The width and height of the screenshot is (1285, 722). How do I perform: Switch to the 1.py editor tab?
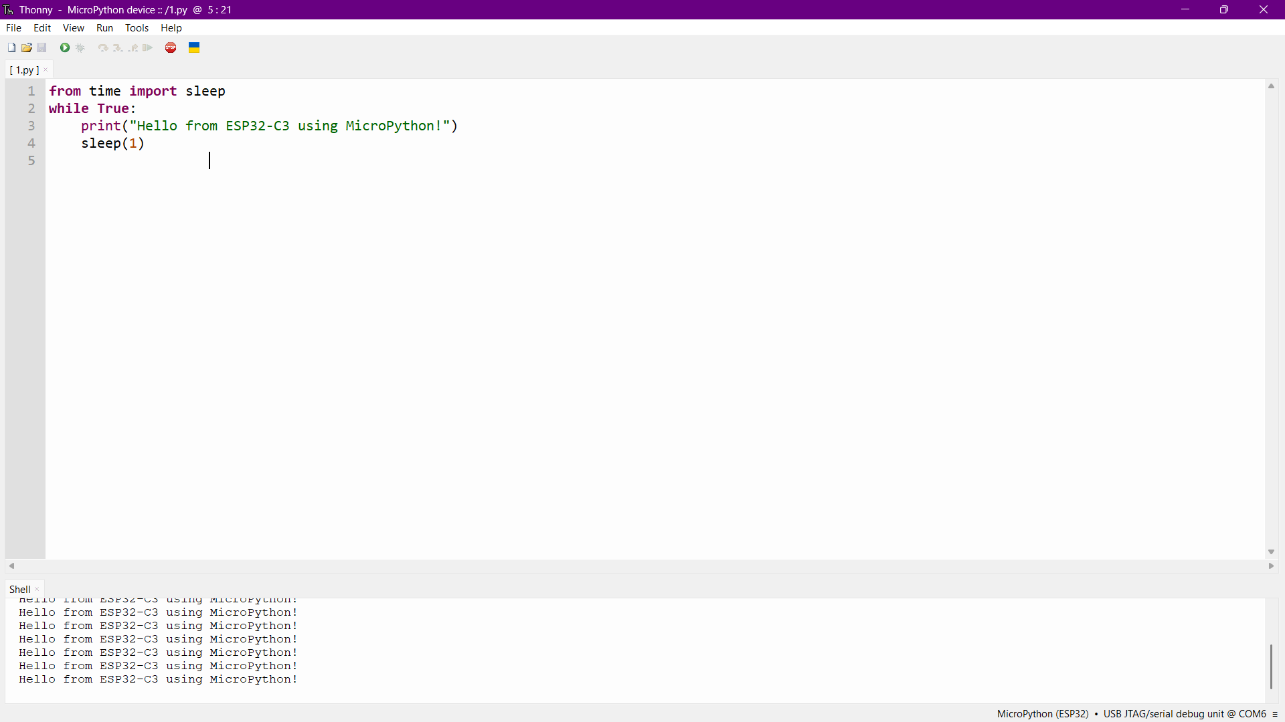(x=23, y=70)
